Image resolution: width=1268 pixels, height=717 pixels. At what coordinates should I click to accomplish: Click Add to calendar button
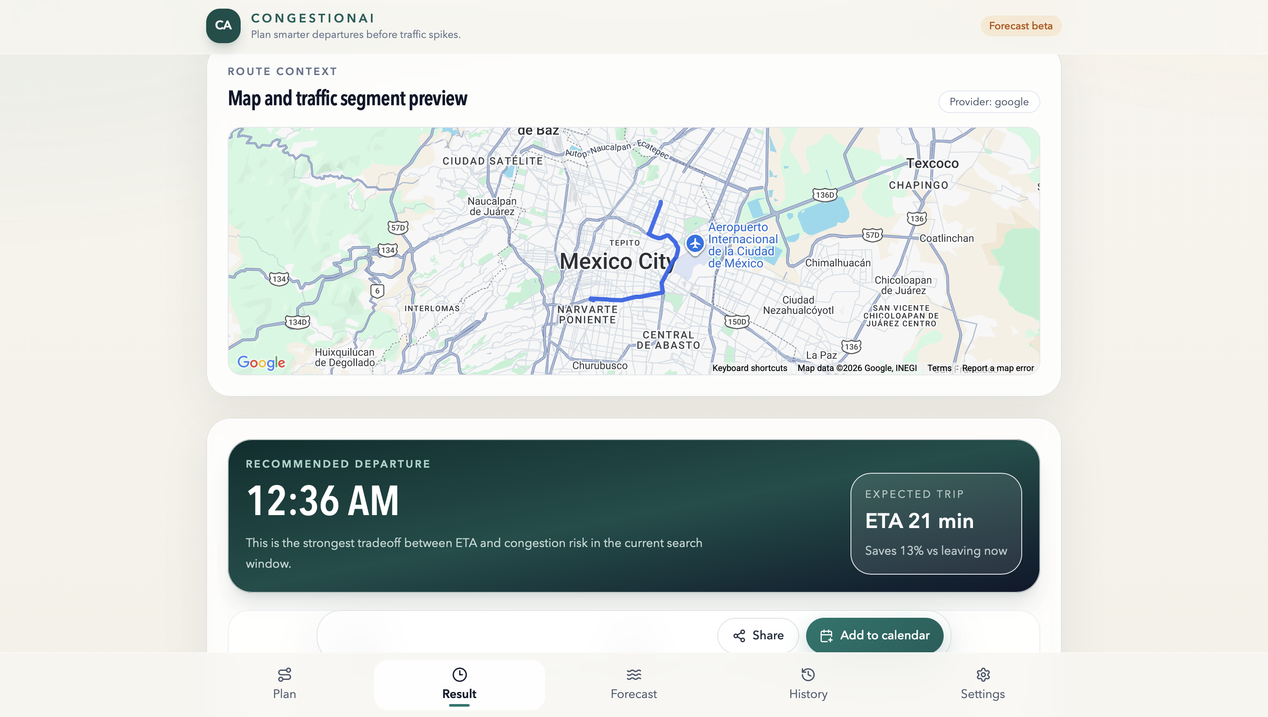coord(875,635)
